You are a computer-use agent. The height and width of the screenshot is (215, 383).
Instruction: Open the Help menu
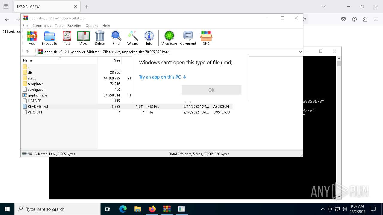click(106, 26)
